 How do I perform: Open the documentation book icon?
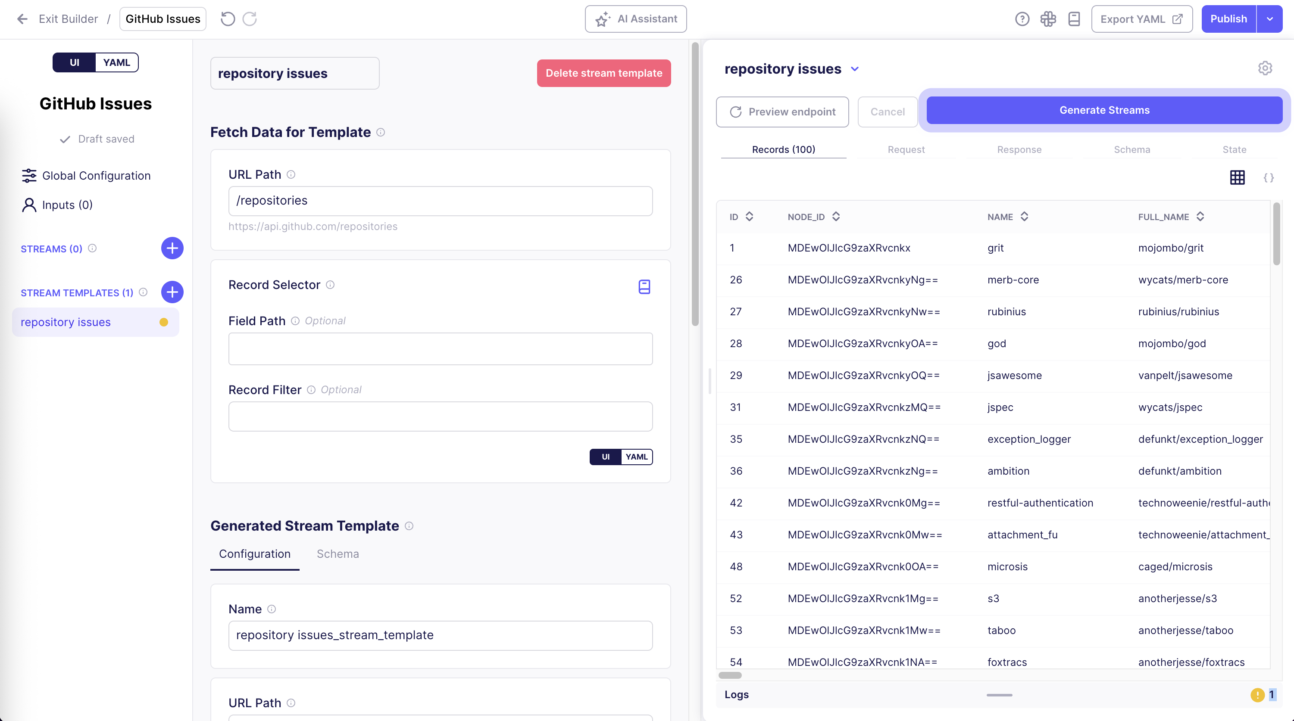1074,19
